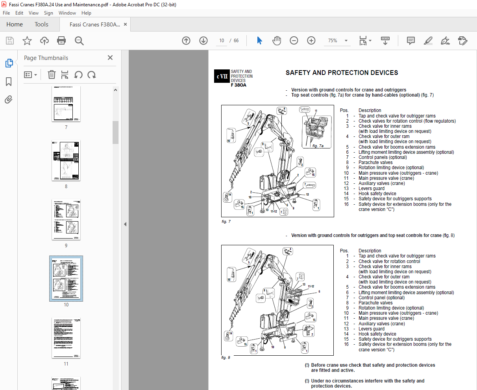The height and width of the screenshot is (390, 477).
Task: Go to next page with down arrow
Action: point(203,41)
